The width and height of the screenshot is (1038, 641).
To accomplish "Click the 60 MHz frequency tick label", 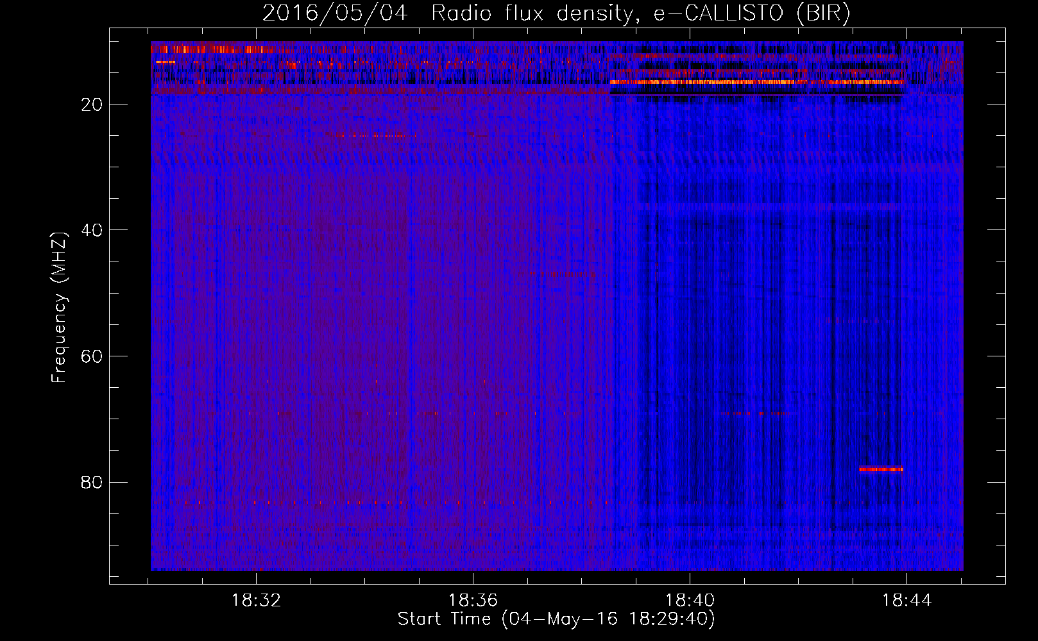I will (x=92, y=356).
